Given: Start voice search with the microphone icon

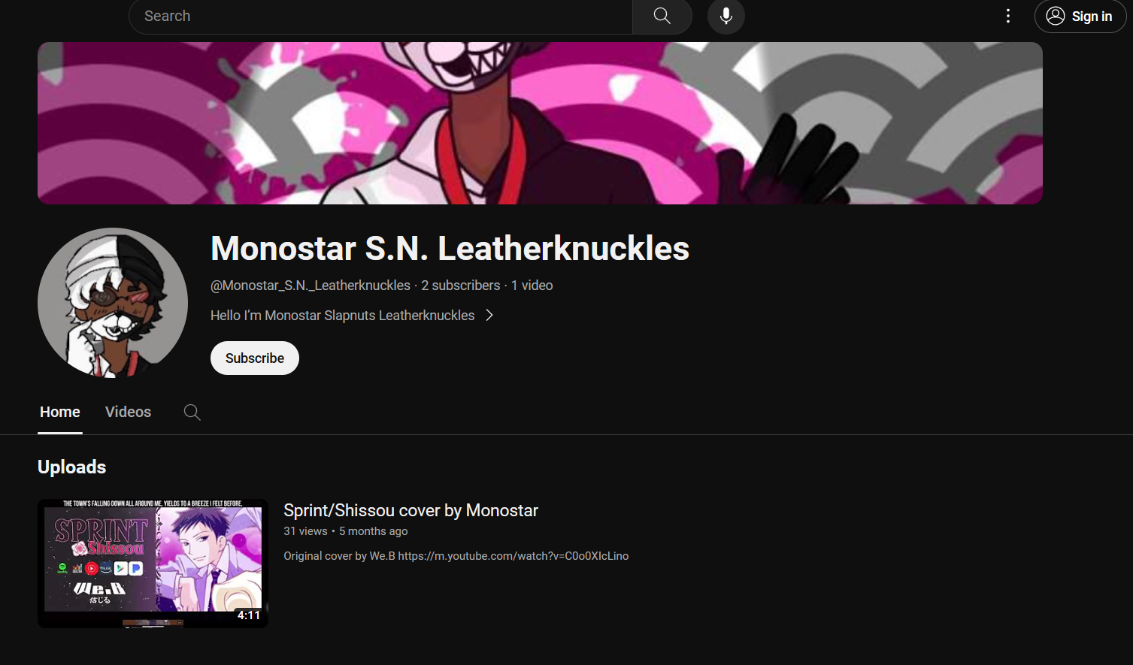Looking at the screenshot, I should click(x=726, y=16).
